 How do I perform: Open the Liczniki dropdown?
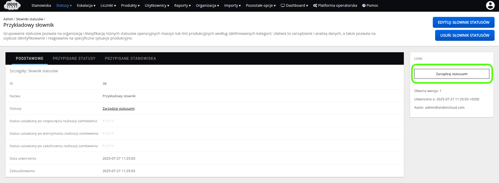(x=108, y=5)
